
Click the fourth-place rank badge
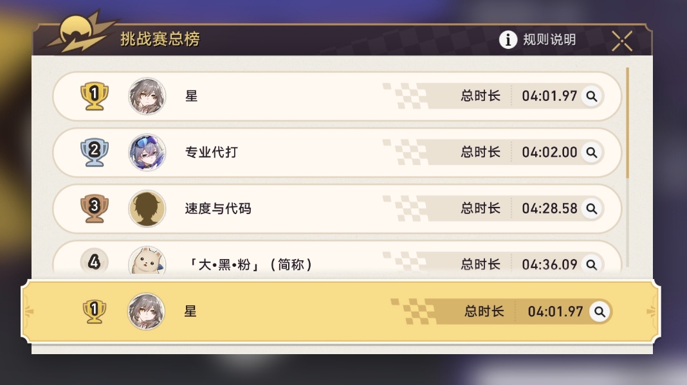point(95,262)
